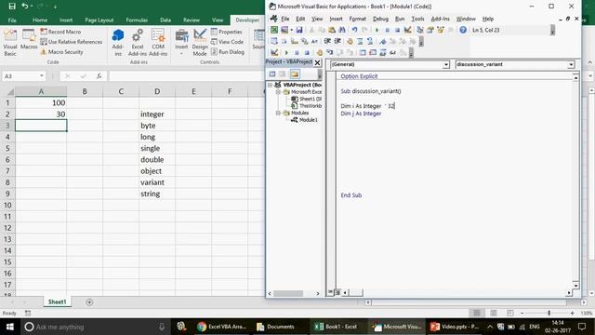Click the blue Help question mark icon

(463, 30)
